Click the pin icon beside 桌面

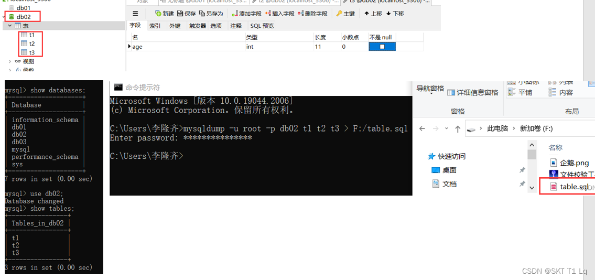coord(522,170)
